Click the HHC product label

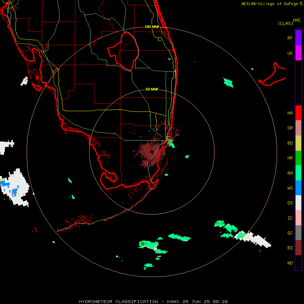point(297,20)
